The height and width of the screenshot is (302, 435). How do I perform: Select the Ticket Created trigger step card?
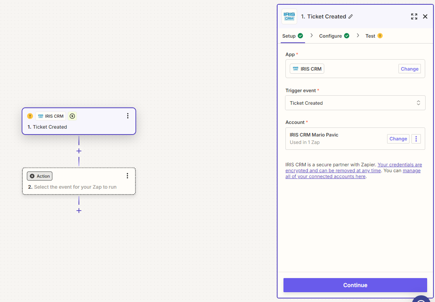tap(79, 121)
